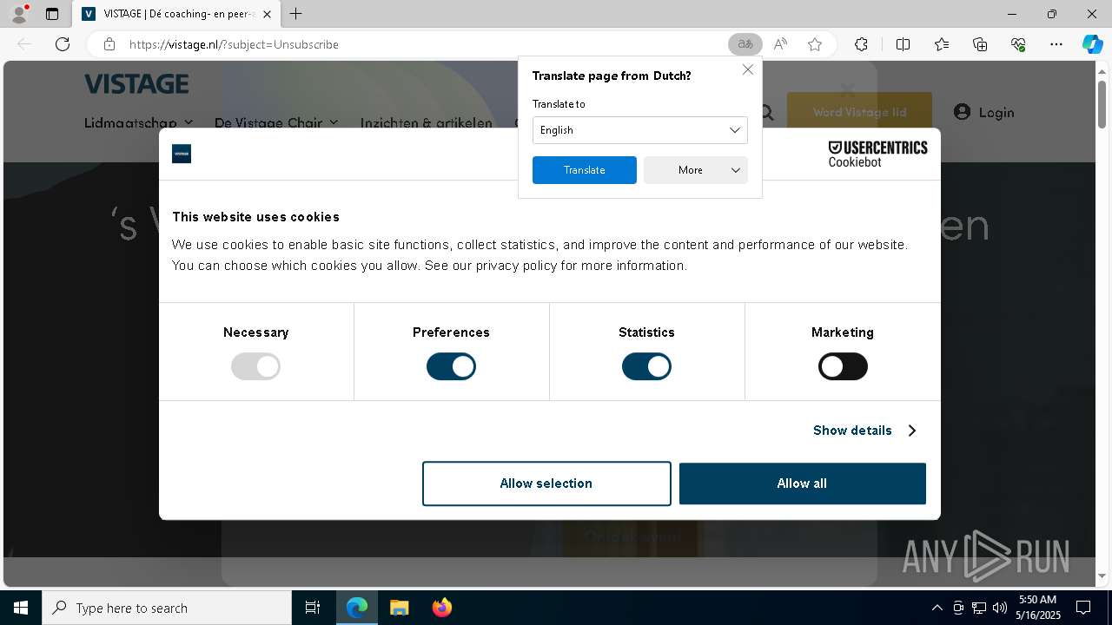
Task: Open Task View on taskbar
Action: tap(313, 608)
